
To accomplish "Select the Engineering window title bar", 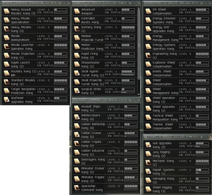I will coord(170,3).
